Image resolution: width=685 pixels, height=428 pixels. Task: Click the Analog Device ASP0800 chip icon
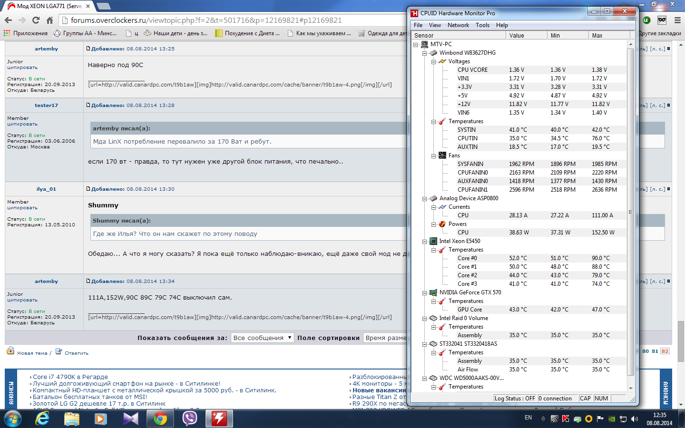tap(433, 198)
